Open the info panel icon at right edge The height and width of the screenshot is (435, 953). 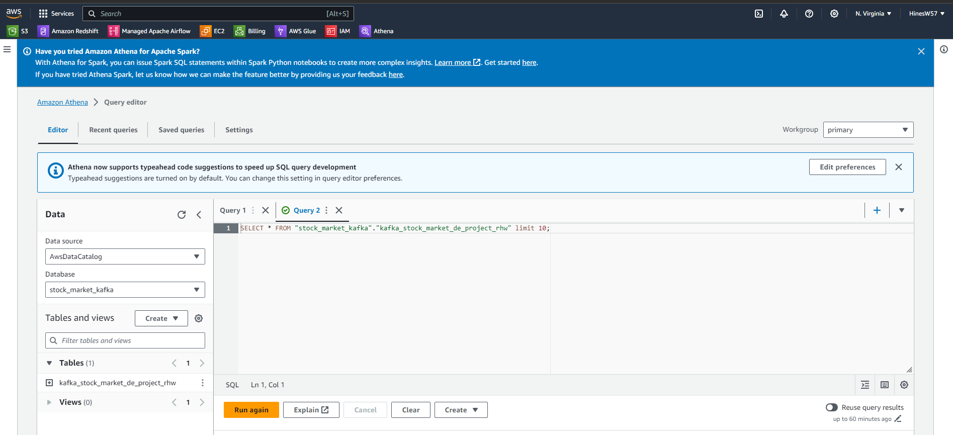[x=944, y=49]
